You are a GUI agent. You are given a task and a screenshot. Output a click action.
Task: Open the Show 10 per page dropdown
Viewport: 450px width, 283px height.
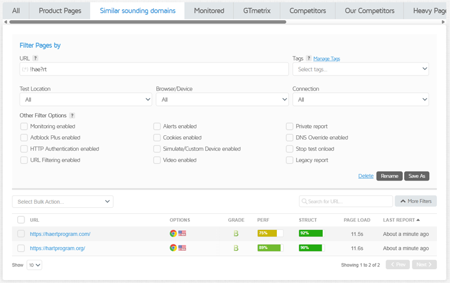pyautogui.click(x=34, y=265)
